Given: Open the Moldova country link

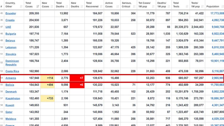Looking at the screenshot, I should pyautogui.click(x=11, y=119).
